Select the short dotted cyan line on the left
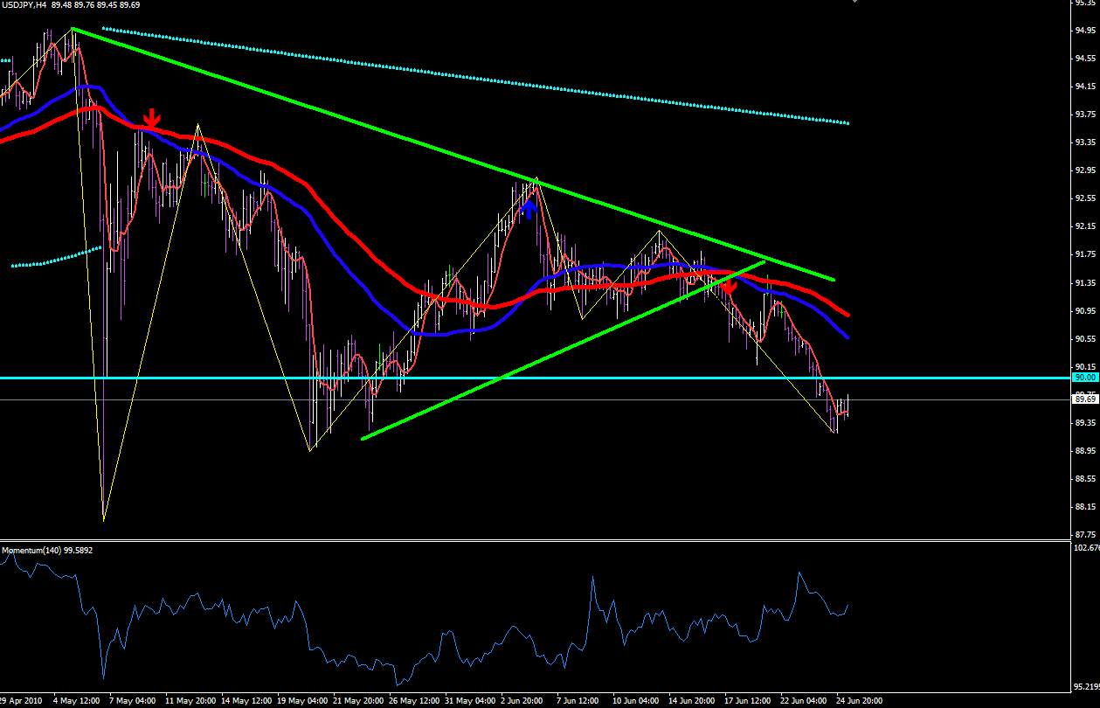1100x708 pixels. point(56,257)
